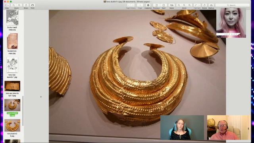Click the video tile of man with headset
The width and height of the screenshot is (254, 143).
[x=229, y=128]
